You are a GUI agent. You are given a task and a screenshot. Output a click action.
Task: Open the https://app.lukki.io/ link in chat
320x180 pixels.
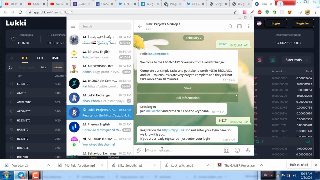point(176,130)
